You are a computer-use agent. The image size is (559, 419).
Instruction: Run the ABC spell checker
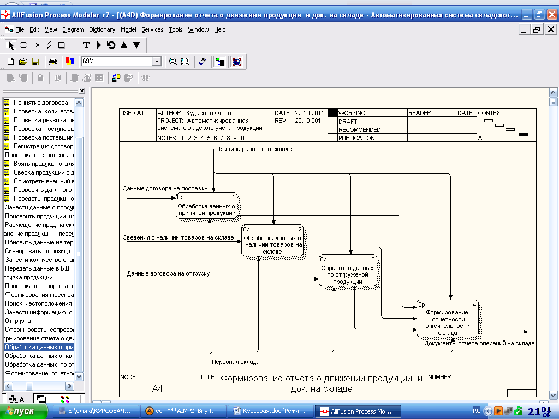coord(203,62)
